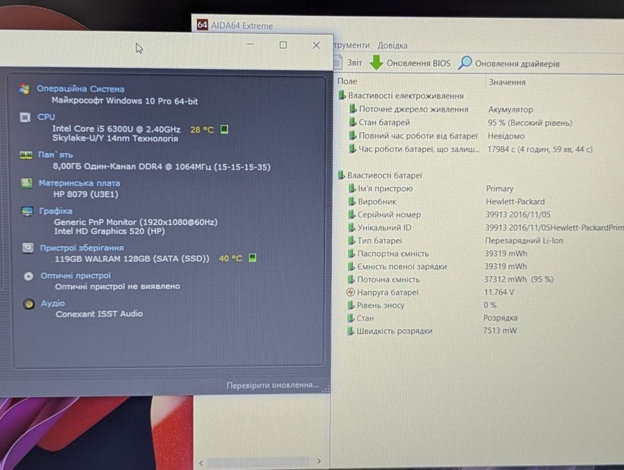The height and width of the screenshot is (470, 624).
Task: Click AIDA64 horizontal scrollbar left arrow
Action: [201, 462]
